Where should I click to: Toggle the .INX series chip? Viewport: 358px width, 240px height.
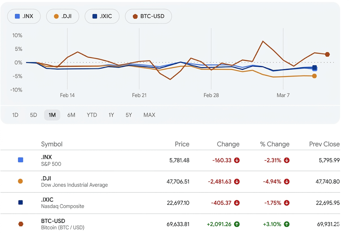[24, 16]
